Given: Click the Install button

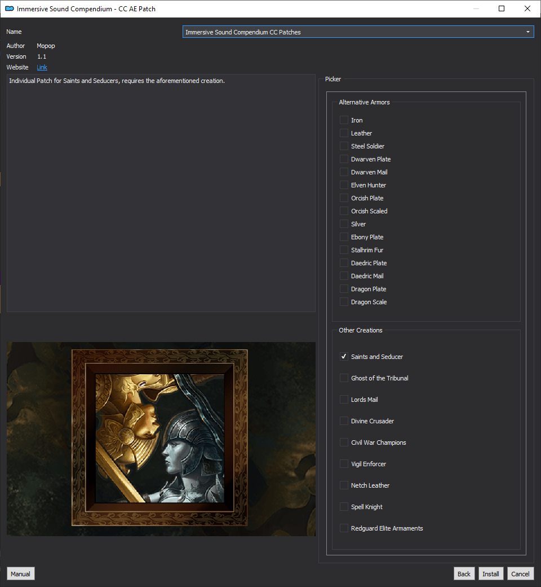Looking at the screenshot, I should (x=490, y=574).
